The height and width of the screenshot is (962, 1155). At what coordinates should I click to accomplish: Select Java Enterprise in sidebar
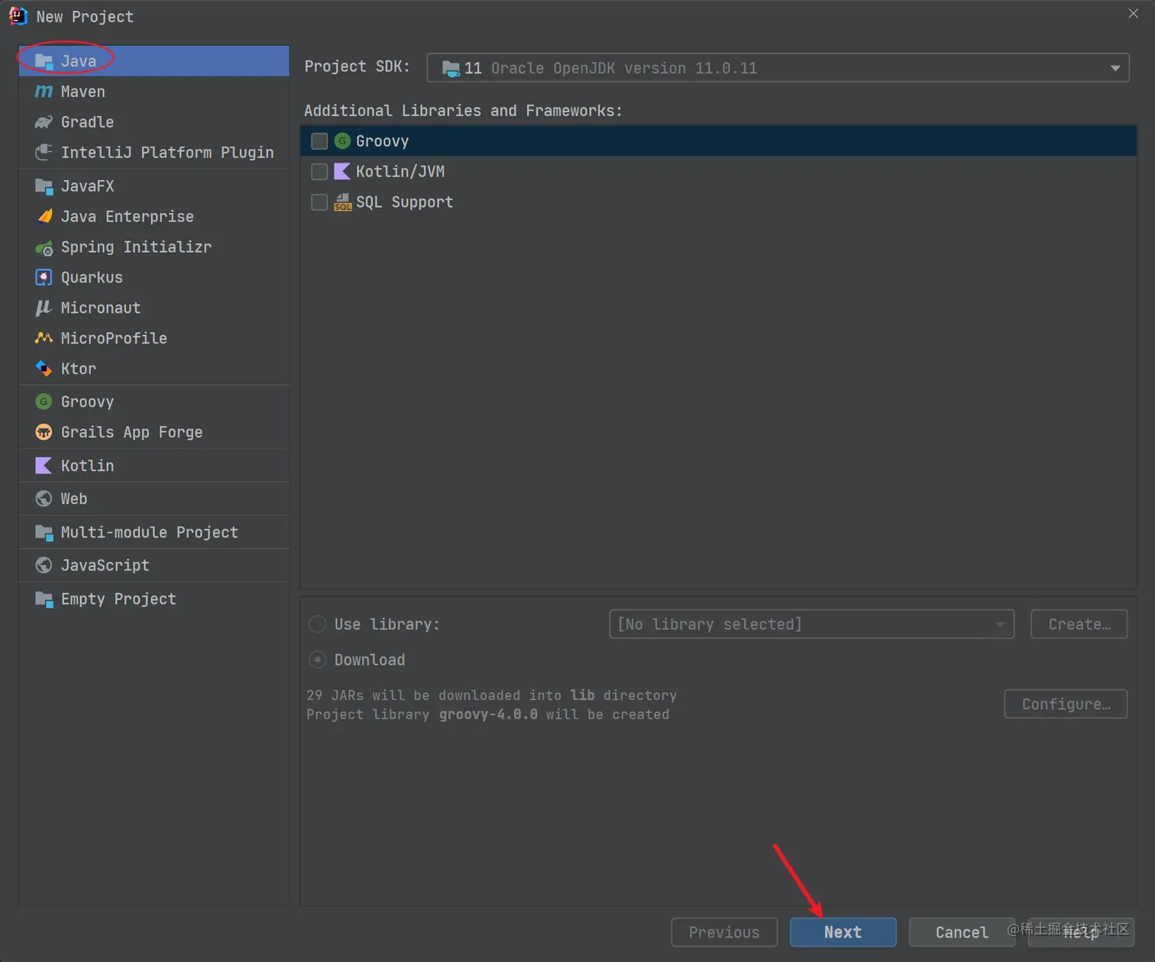[154, 216]
